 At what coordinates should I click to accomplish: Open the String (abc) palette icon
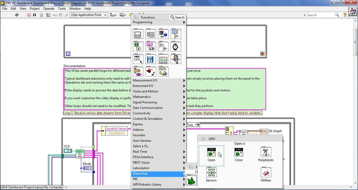coord(150,47)
